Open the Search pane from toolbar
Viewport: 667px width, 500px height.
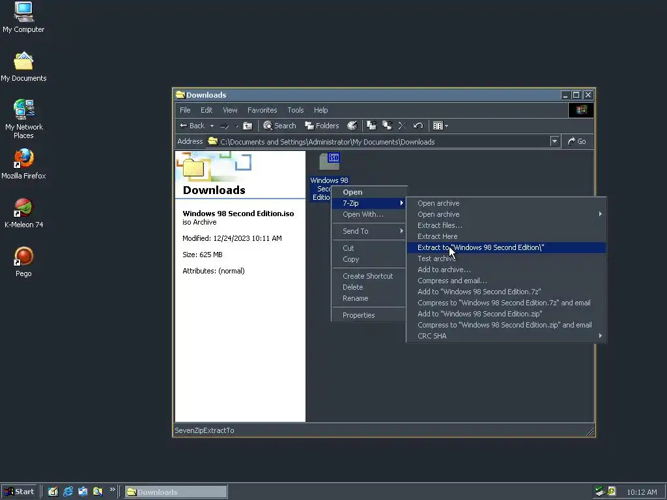pyautogui.click(x=279, y=126)
